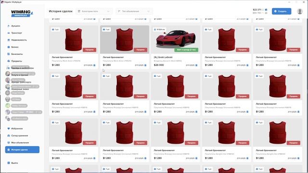Click the $22 271 cash balance
Viewport: 308px width, 173px height.
coord(258,10)
